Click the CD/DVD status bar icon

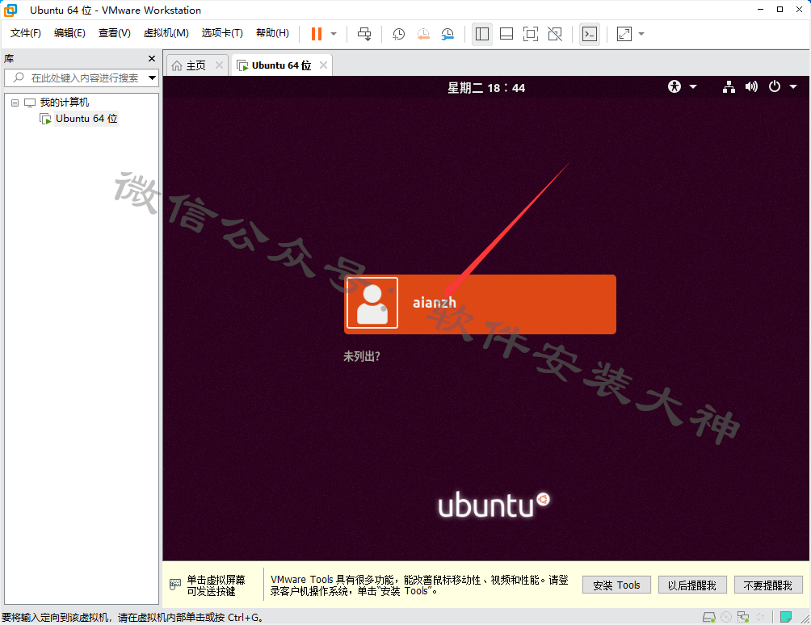pyautogui.click(x=726, y=617)
